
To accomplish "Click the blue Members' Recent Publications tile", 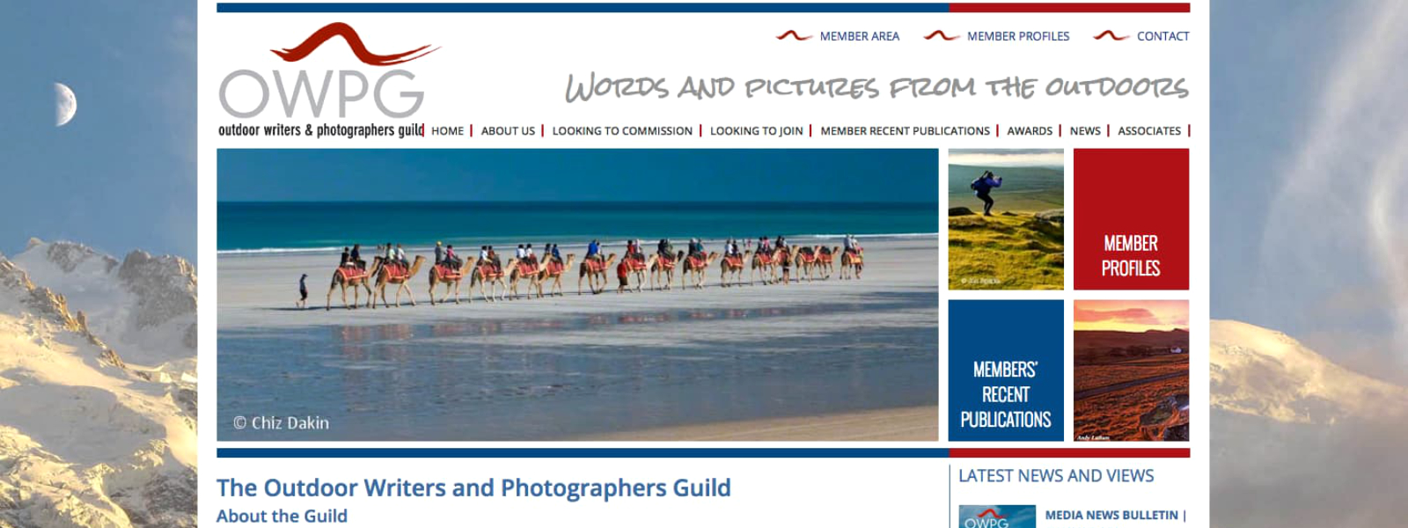I will coord(1006,370).
